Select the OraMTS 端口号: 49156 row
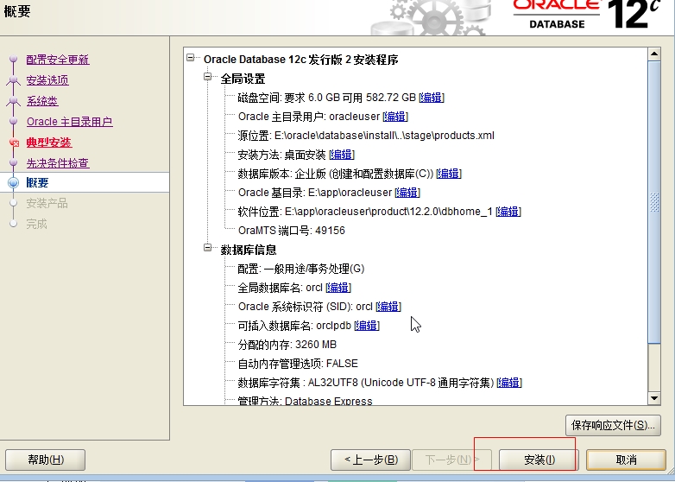The image size is (675, 482). 292,230
